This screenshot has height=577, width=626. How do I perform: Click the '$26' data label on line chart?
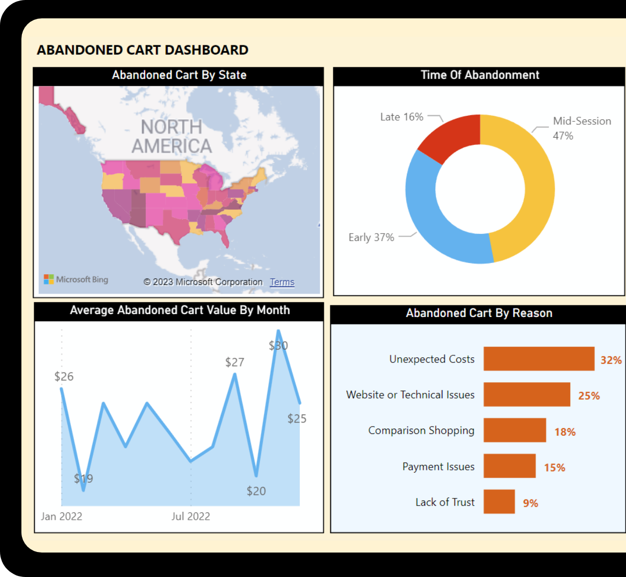(x=64, y=376)
